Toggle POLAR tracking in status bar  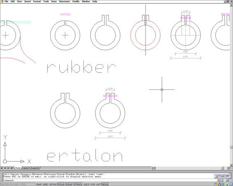click(61, 184)
